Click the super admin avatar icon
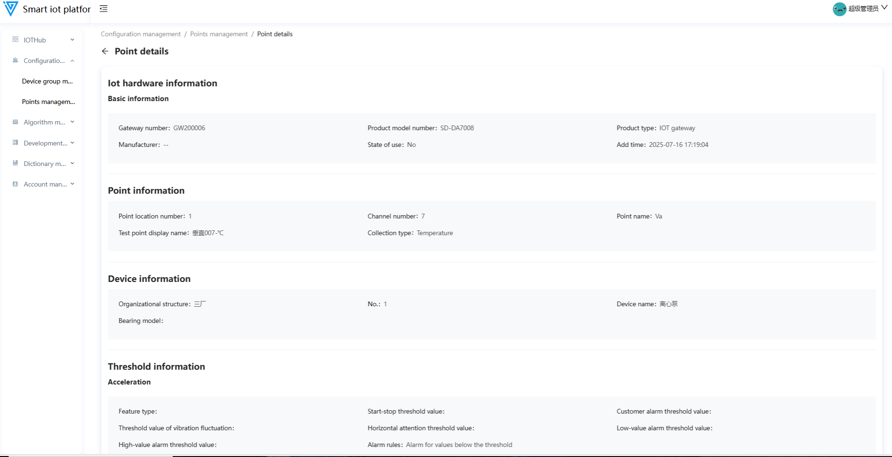Image resolution: width=892 pixels, height=457 pixels. [839, 9]
